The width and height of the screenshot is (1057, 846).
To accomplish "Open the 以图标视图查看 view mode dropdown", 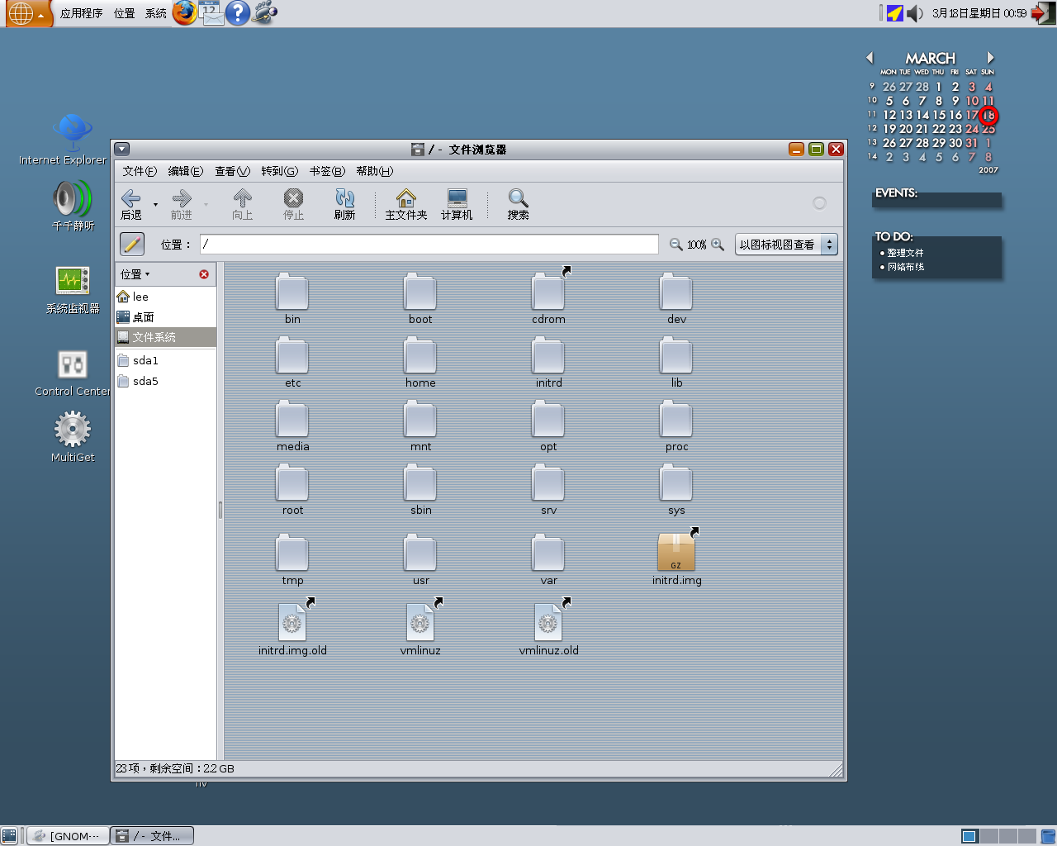I will coord(786,245).
